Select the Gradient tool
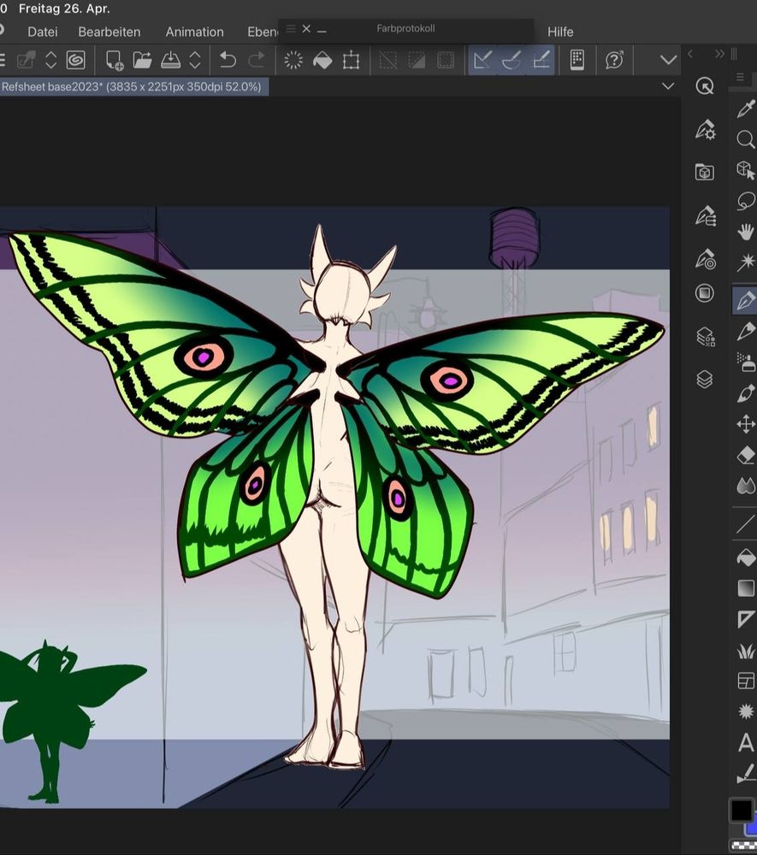757x855 pixels. tap(746, 588)
